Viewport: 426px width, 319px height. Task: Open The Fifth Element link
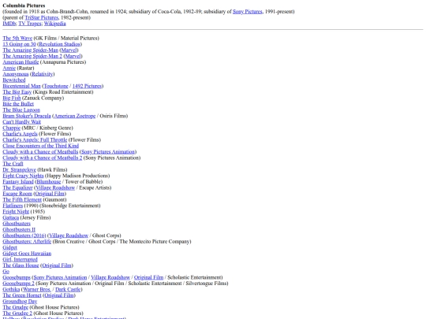pyautogui.click(x=22, y=199)
